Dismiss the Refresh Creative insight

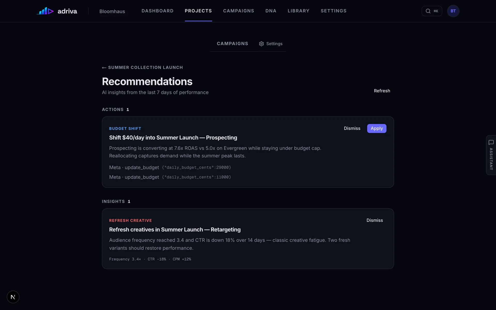tap(375, 220)
